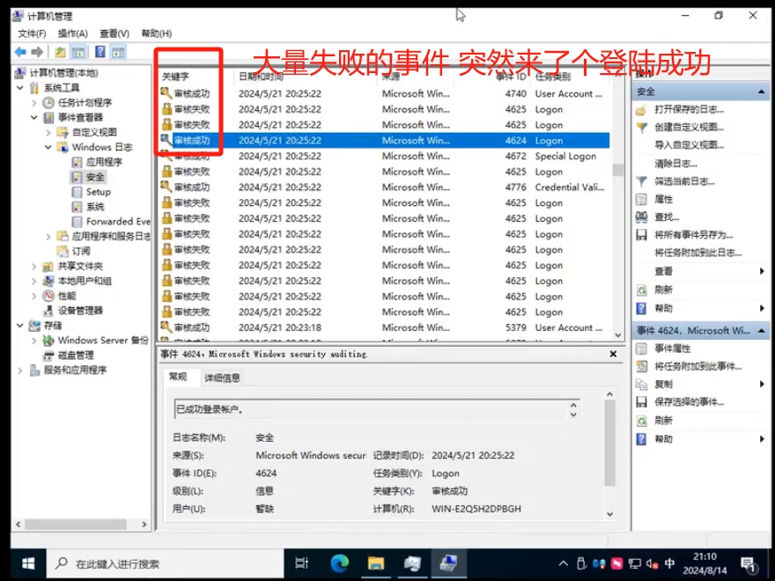The width and height of the screenshot is (775, 581).
Task: Click the Up one level toolbar icon
Action: (x=60, y=51)
